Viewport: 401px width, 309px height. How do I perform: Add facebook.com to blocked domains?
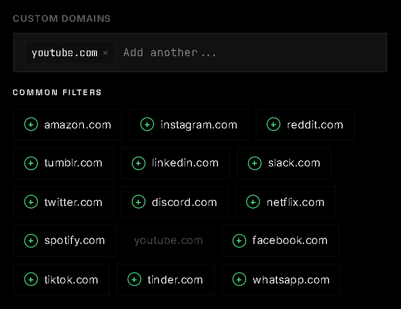click(x=280, y=240)
